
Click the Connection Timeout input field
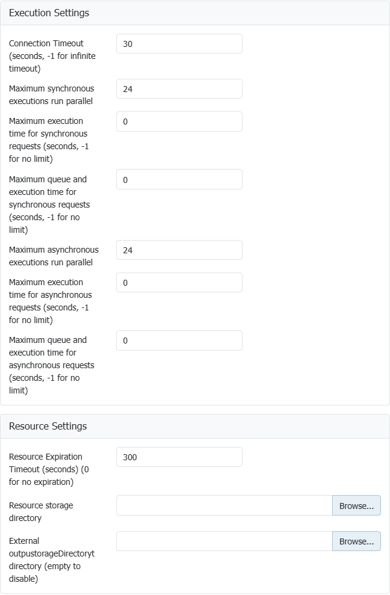tap(179, 43)
